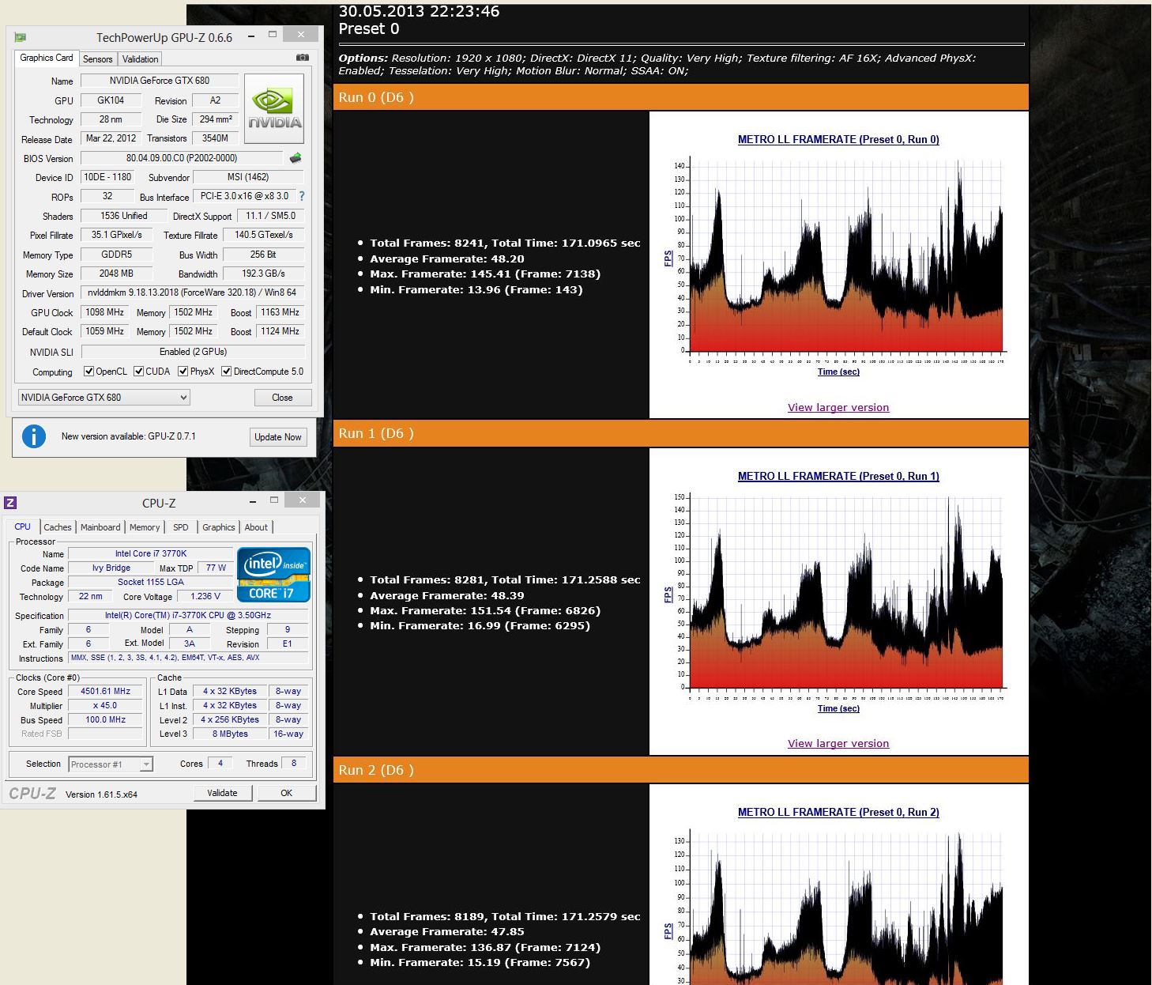Image resolution: width=1152 pixels, height=985 pixels.
Task: Click the CPU-Z title bar Z icon
Action: (x=10, y=503)
